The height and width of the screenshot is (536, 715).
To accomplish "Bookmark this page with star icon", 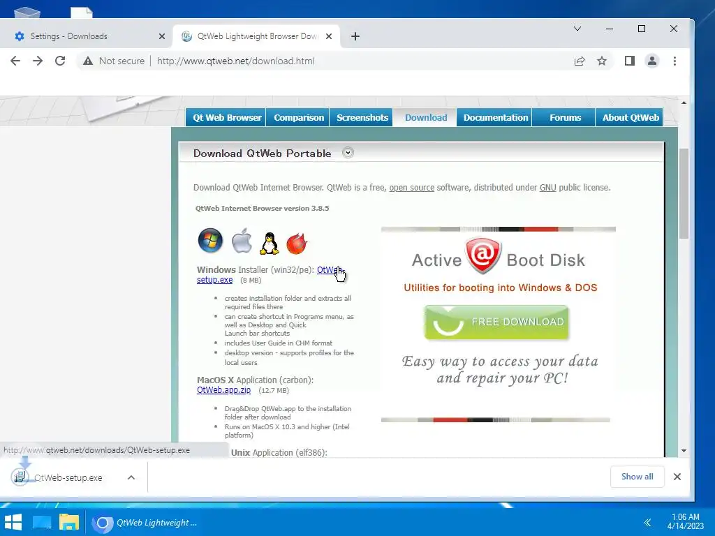I will click(602, 61).
